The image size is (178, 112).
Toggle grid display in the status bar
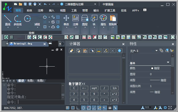73,108
